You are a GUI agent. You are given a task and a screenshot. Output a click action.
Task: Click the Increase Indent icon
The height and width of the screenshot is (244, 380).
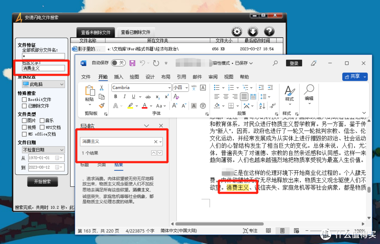click(x=270, y=88)
